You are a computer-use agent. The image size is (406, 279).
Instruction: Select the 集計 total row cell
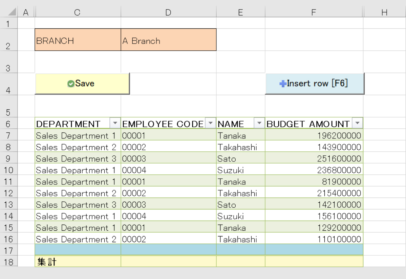(78, 262)
